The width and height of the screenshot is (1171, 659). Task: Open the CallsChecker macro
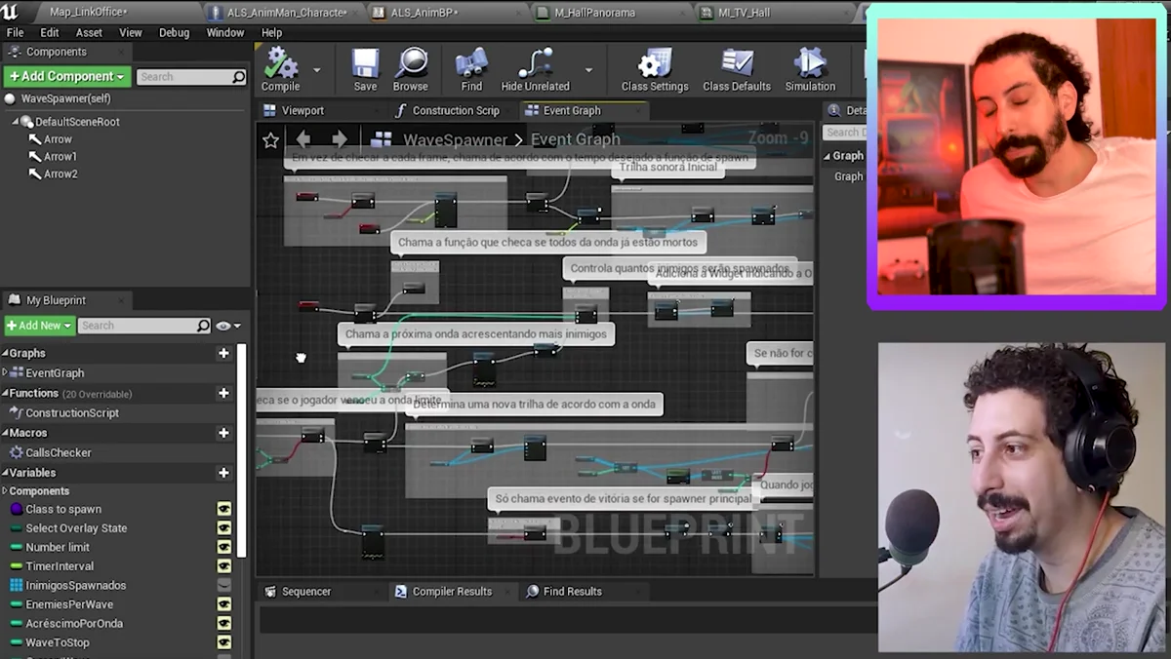coord(58,452)
